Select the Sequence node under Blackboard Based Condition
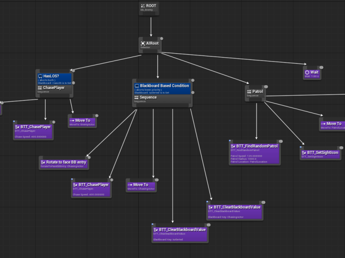 coord(162,99)
